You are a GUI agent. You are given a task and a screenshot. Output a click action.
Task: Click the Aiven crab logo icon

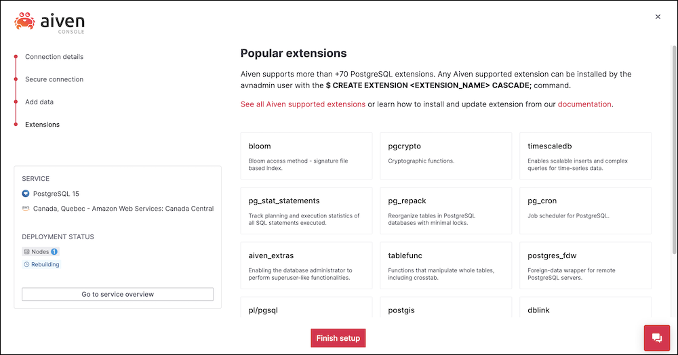(x=24, y=21)
